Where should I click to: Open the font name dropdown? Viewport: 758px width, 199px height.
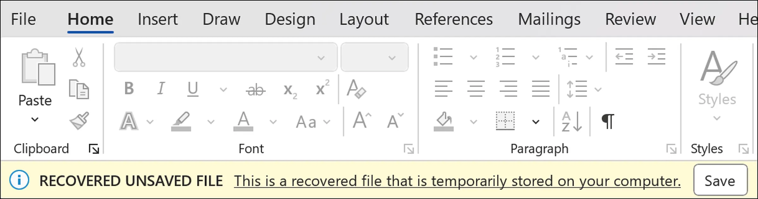[x=321, y=58]
